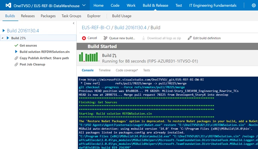The image size is (258, 149).
Task: Switch to the Tests tab
Action: point(147,70)
